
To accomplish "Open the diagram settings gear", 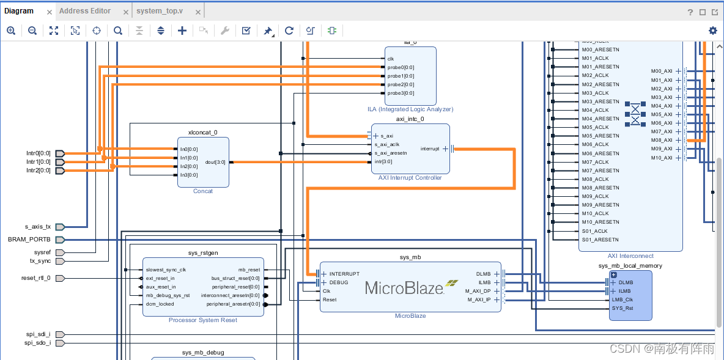I will tap(713, 30).
